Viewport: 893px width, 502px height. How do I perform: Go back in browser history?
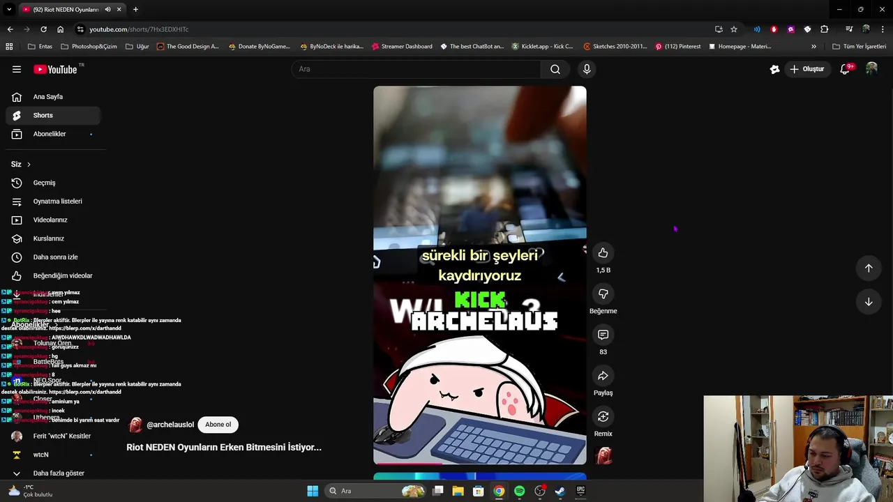(x=10, y=29)
